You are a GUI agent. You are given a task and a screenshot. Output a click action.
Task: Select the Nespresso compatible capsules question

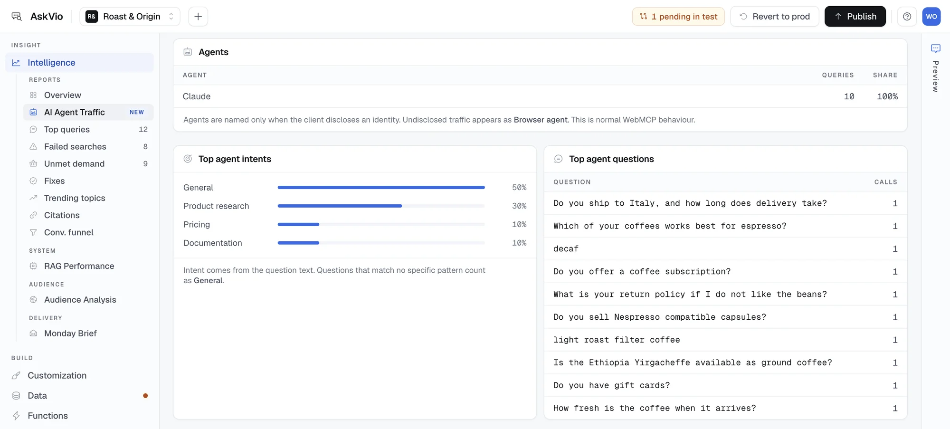tap(725, 317)
